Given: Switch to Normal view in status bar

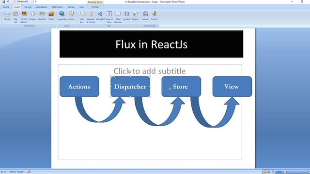Looking at the screenshot, I should click(x=265, y=172).
